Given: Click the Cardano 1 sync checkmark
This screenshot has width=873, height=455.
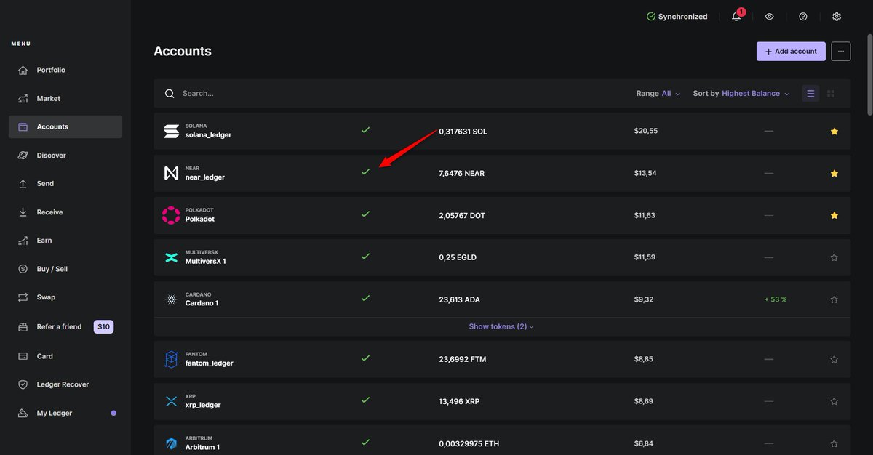Looking at the screenshot, I should coord(366,299).
